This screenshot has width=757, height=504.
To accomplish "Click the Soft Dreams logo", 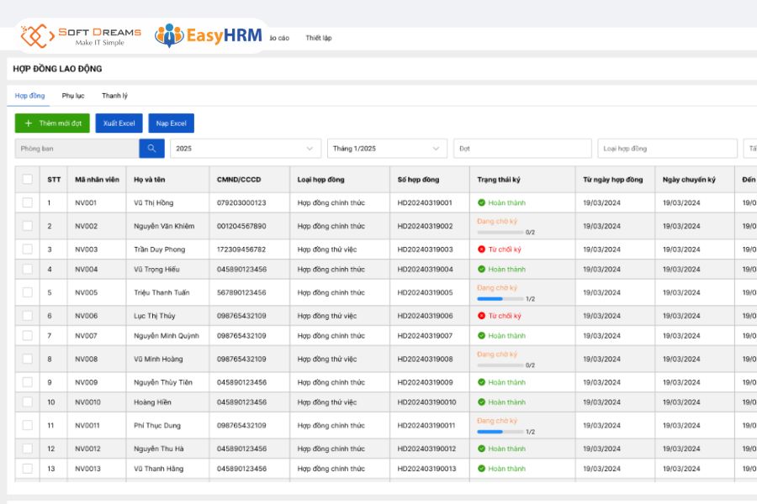I will [81, 36].
